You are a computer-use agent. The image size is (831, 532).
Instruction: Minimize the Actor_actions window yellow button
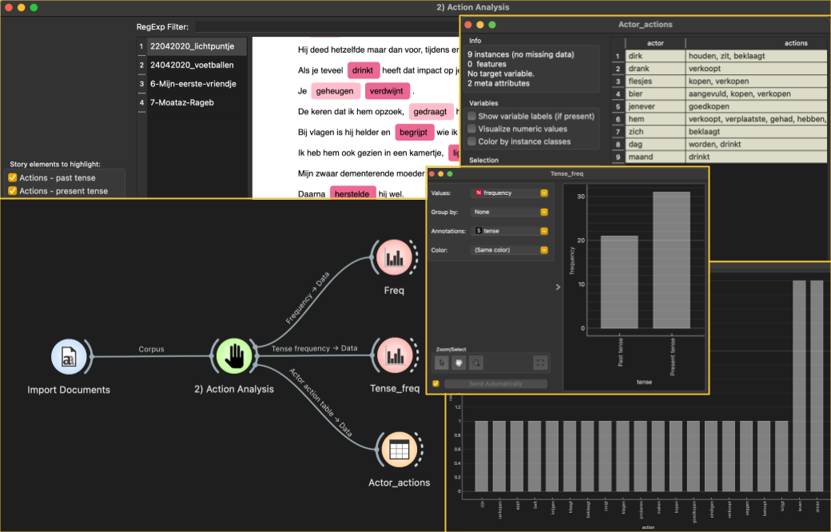pos(480,25)
